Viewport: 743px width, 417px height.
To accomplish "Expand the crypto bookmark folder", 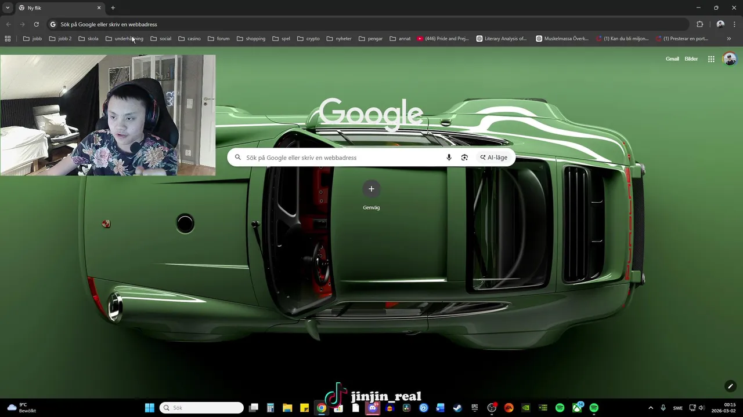I will point(308,39).
